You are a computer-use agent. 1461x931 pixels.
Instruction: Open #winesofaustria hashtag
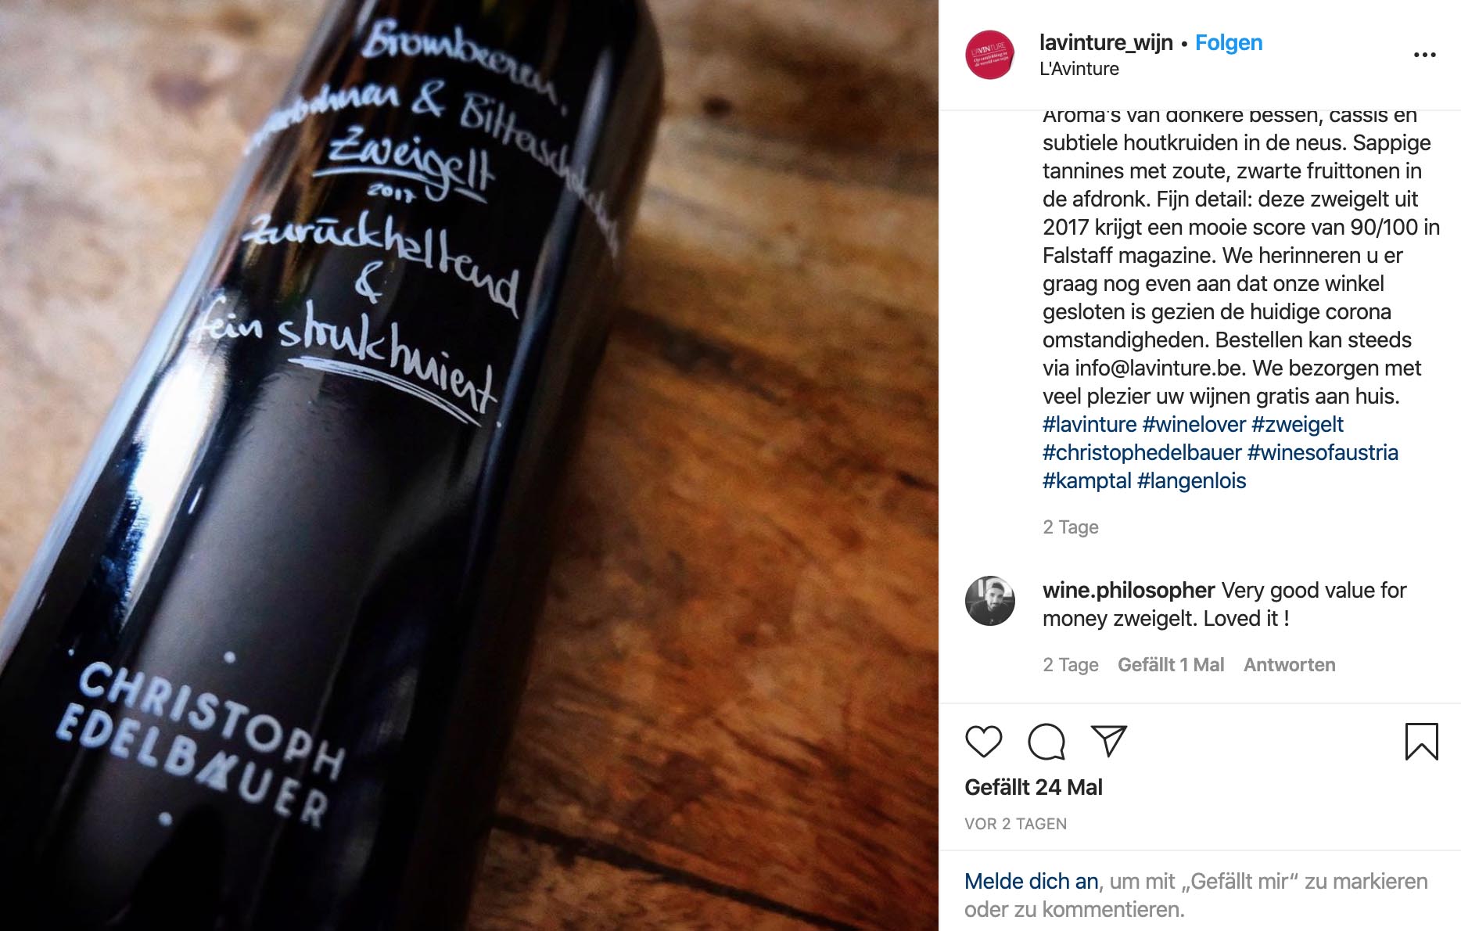(x=1323, y=452)
